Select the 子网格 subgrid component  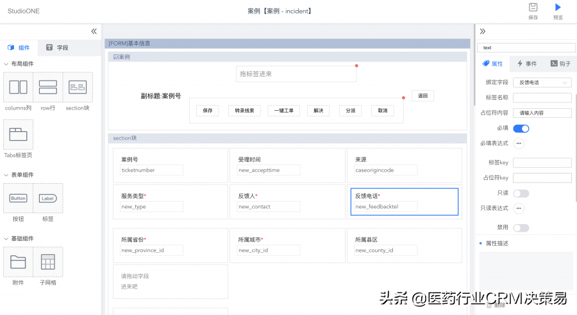48,262
